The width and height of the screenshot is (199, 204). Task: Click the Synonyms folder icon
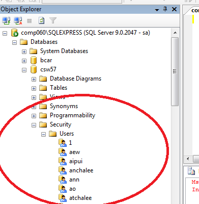[43, 106]
